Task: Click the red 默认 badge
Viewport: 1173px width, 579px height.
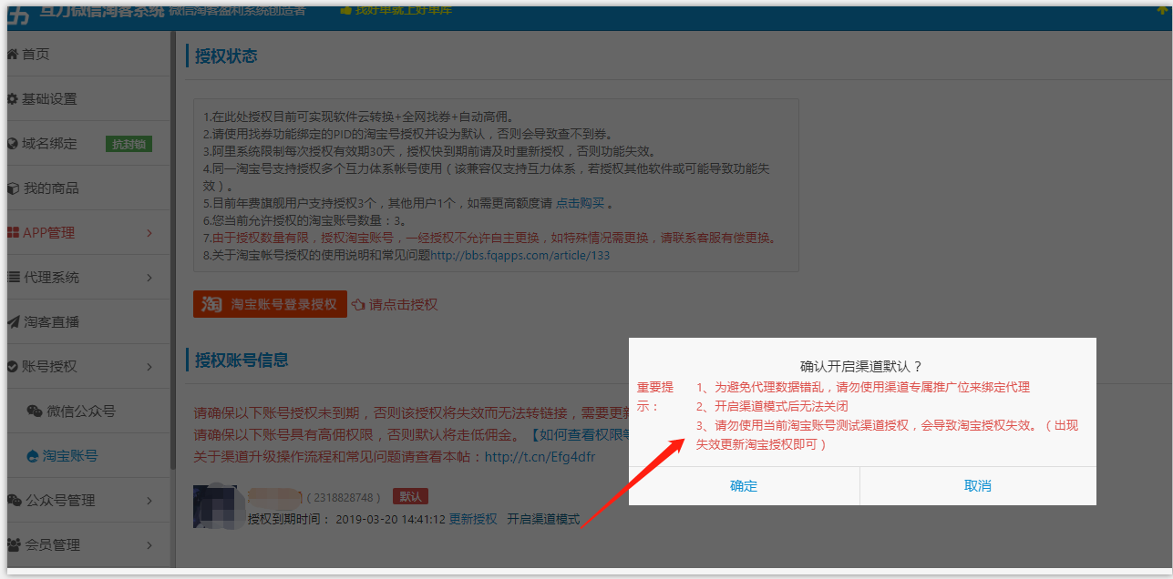Action: (410, 497)
